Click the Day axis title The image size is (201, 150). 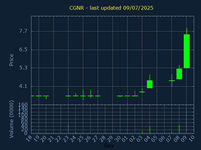[x=109, y=146]
